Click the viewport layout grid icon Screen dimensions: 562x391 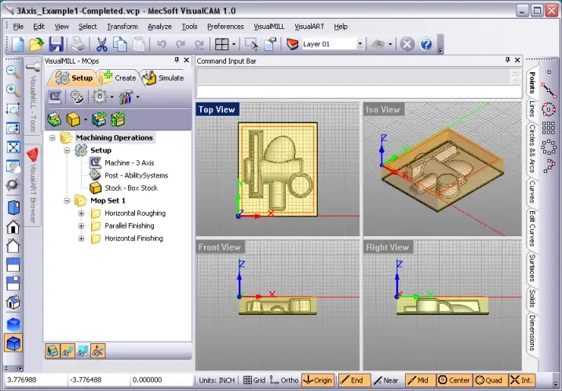[x=221, y=45]
